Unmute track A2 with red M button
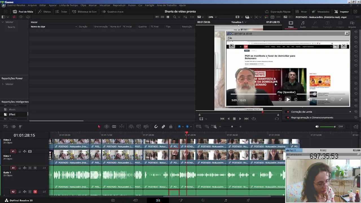Image resolution: width=361 pixels, height=203 pixels. point(35,192)
